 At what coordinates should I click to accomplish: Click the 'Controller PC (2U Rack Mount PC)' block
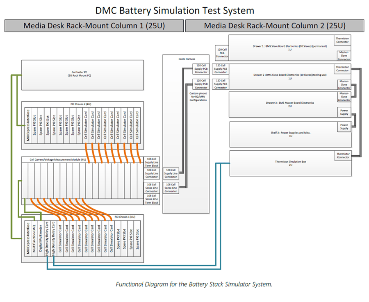[x=82, y=75]
